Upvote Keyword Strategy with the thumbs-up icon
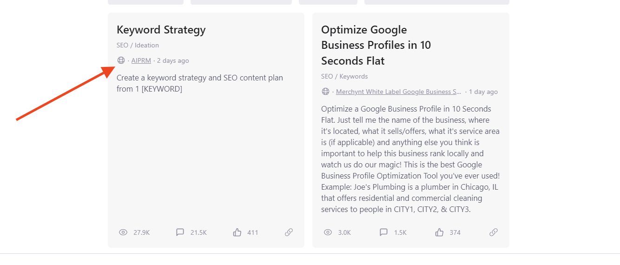Image resolution: width=620 pixels, height=265 pixels. 237,232
